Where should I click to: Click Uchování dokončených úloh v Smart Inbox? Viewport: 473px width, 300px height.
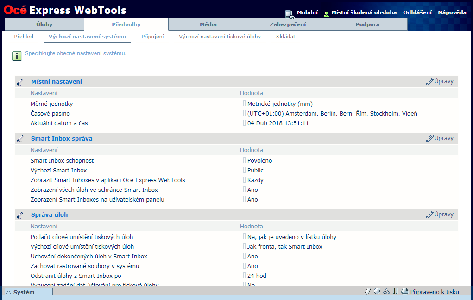(x=89, y=256)
